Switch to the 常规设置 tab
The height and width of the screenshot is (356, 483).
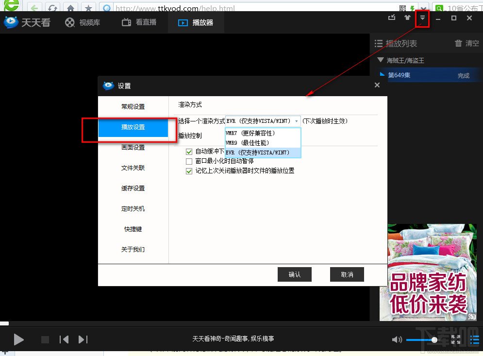coord(134,106)
